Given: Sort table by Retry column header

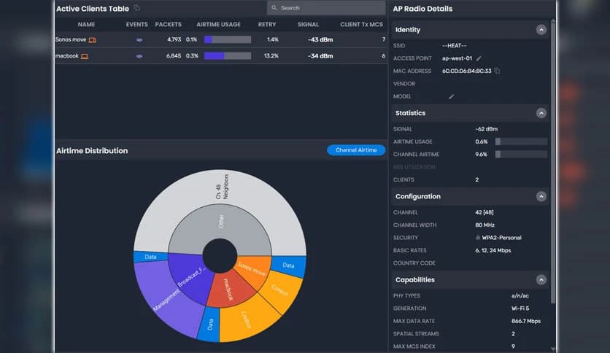Looking at the screenshot, I should tap(267, 25).
